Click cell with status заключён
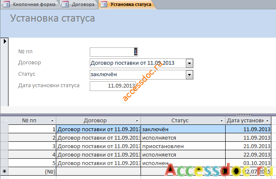 [183, 129]
